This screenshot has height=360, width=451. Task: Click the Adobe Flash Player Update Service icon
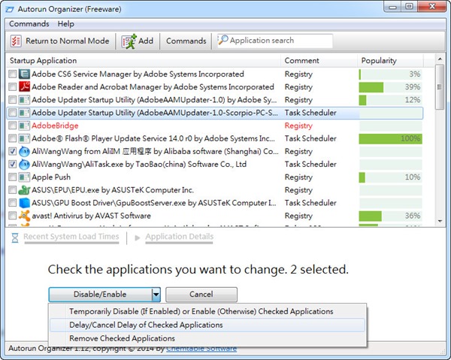tap(24, 138)
